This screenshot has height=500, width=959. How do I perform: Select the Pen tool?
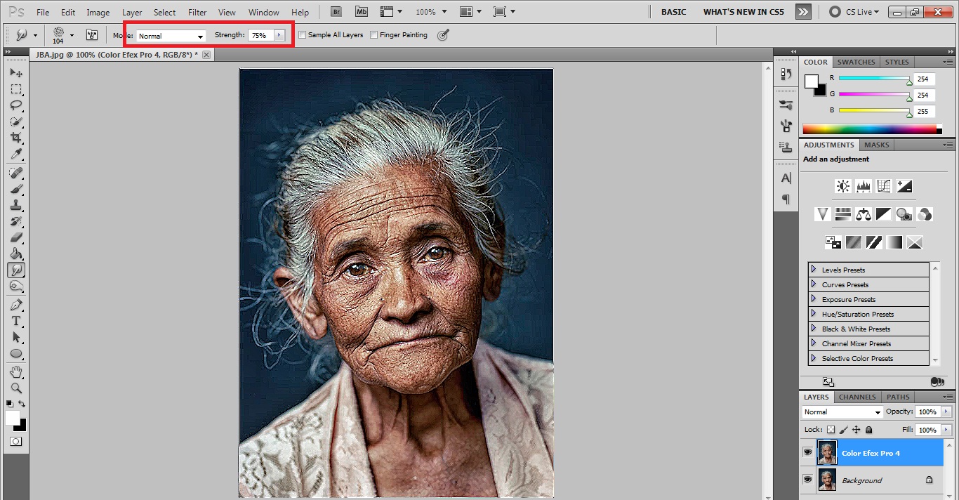coord(15,305)
